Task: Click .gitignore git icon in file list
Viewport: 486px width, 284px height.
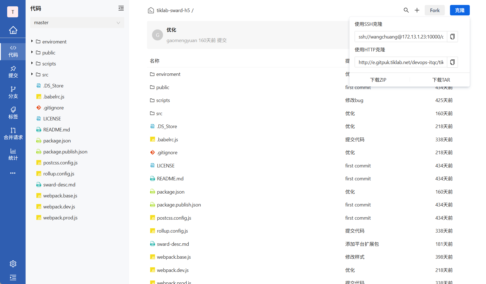Action: [153, 152]
